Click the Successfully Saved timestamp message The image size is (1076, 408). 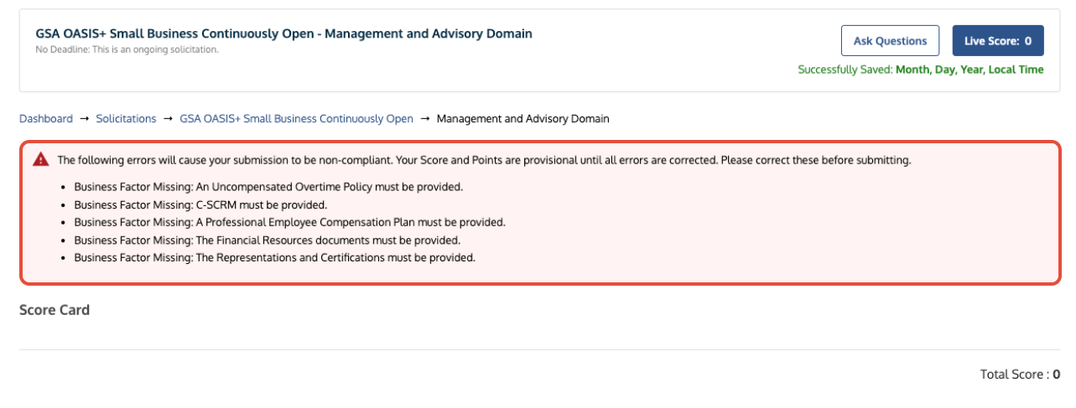921,70
